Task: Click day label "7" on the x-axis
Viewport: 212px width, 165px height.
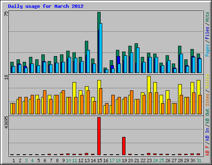Action: click(x=51, y=160)
